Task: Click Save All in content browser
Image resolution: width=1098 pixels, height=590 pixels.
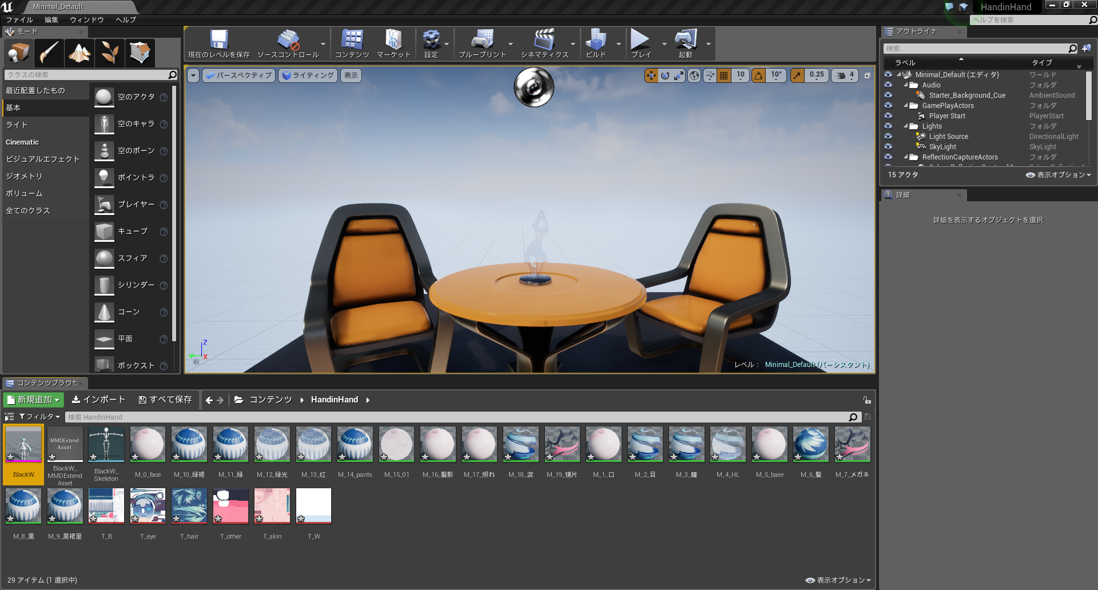Action: 165,400
